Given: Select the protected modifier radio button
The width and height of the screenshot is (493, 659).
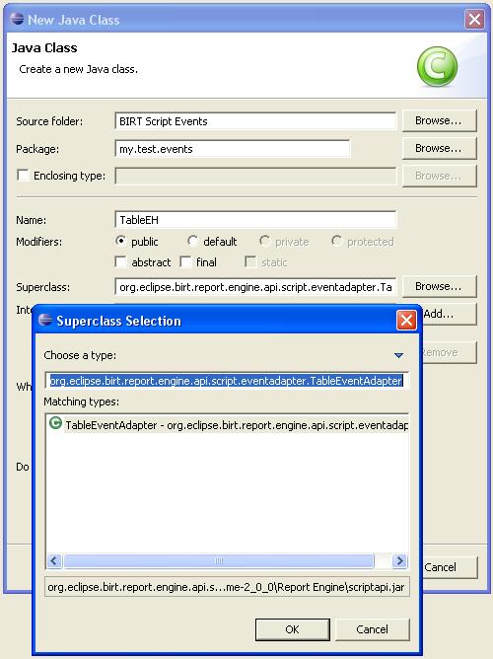Looking at the screenshot, I should (x=336, y=241).
